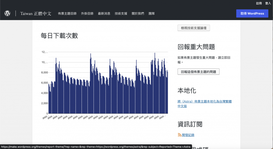This screenshot has width=273, height=149.
Task: Click the 8,000 y-axis label
Action: [x=45, y=72]
